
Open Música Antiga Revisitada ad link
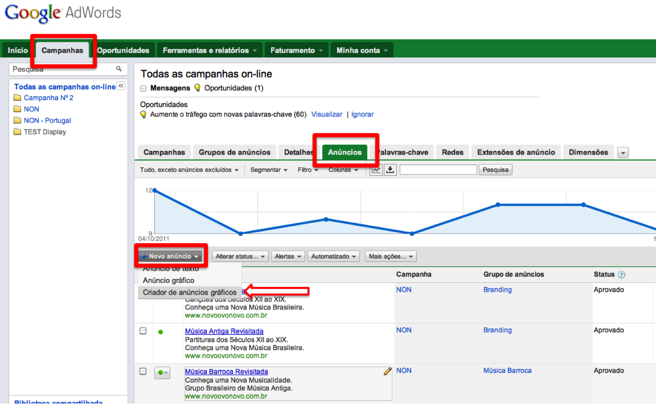[x=224, y=331]
